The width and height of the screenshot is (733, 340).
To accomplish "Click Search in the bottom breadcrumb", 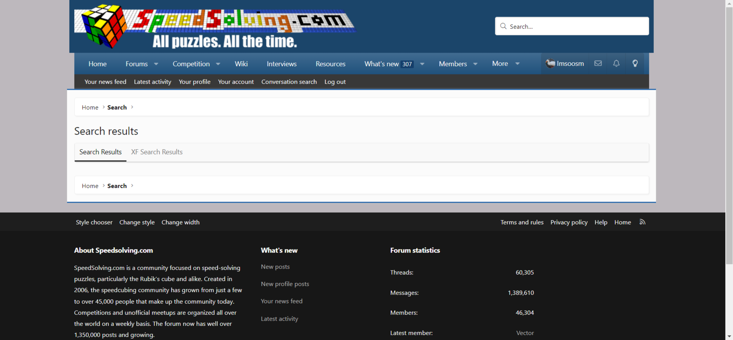I will (x=117, y=186).
